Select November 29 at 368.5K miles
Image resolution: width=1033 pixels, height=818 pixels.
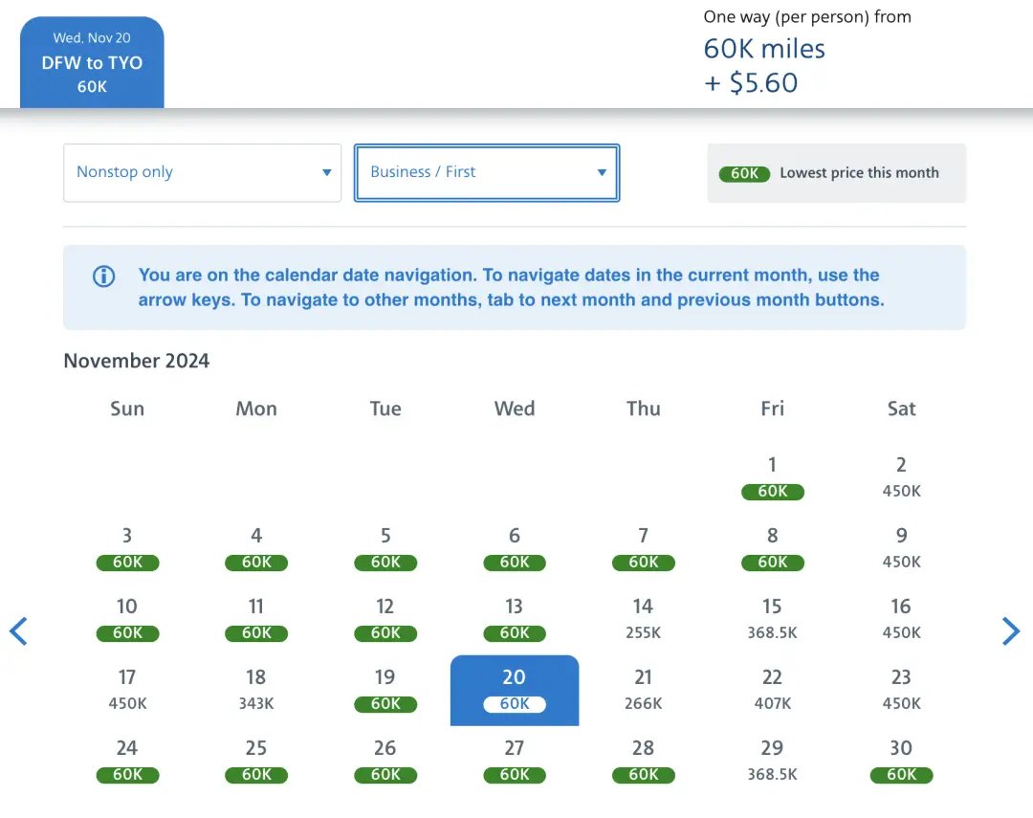tap(772, 760)
